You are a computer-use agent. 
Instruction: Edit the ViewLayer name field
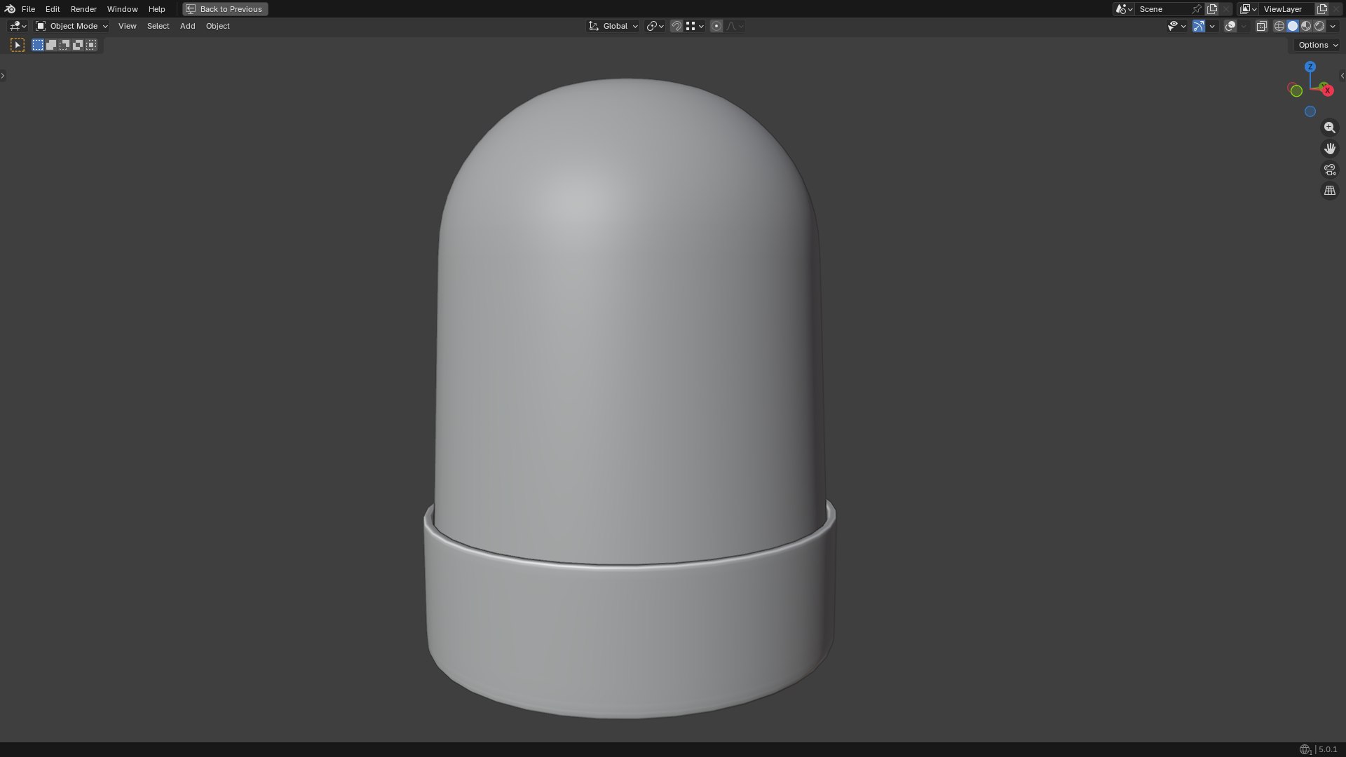(x=1287, y=9)
